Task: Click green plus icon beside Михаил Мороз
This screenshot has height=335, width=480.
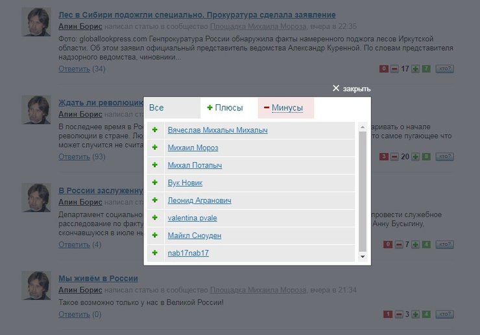Action: click(155, 147)
